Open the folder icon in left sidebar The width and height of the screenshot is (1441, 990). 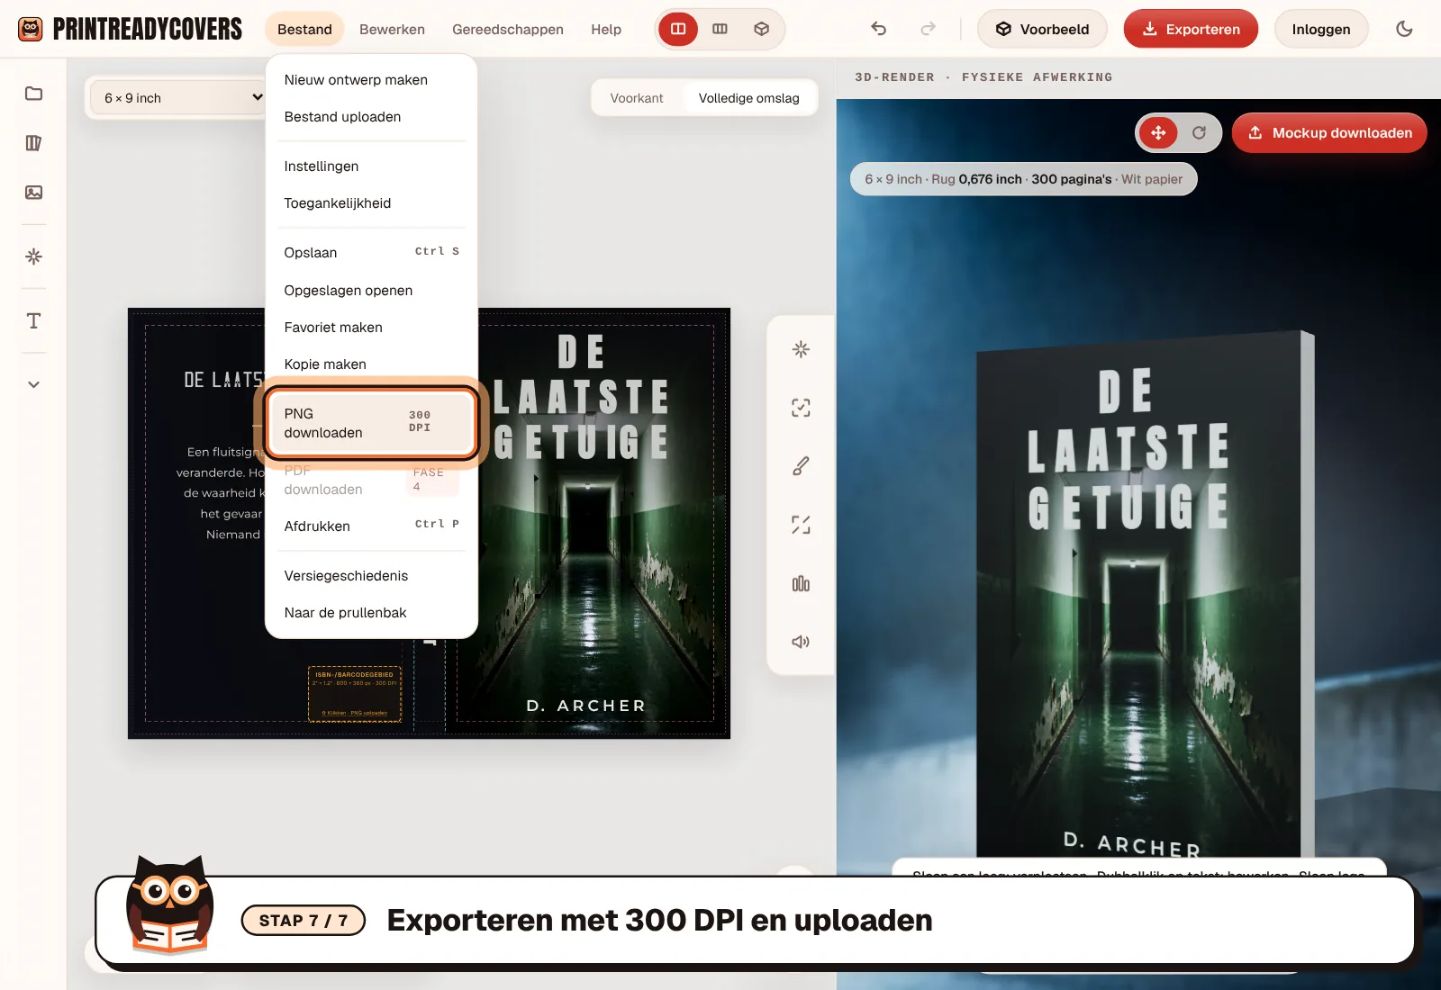pyautogui.click(x=33, y=94)
